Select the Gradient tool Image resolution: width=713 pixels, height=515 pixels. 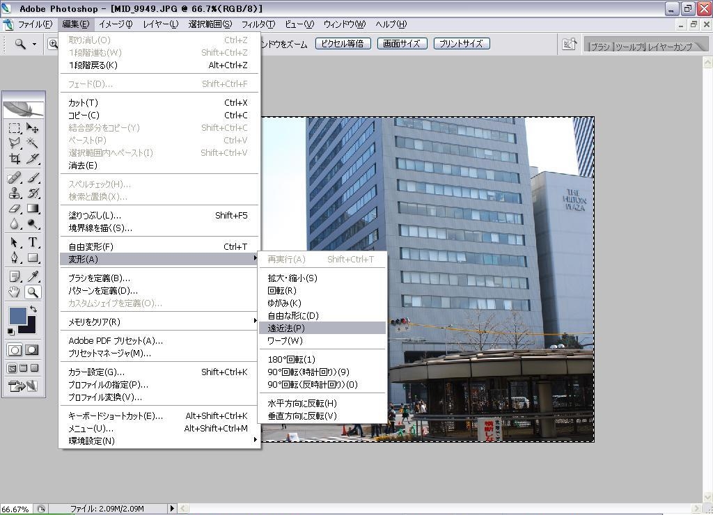tap(32, 209)
